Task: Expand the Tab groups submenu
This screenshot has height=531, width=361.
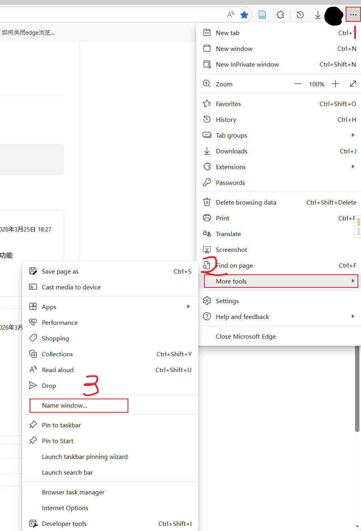Action: [279, 135]
